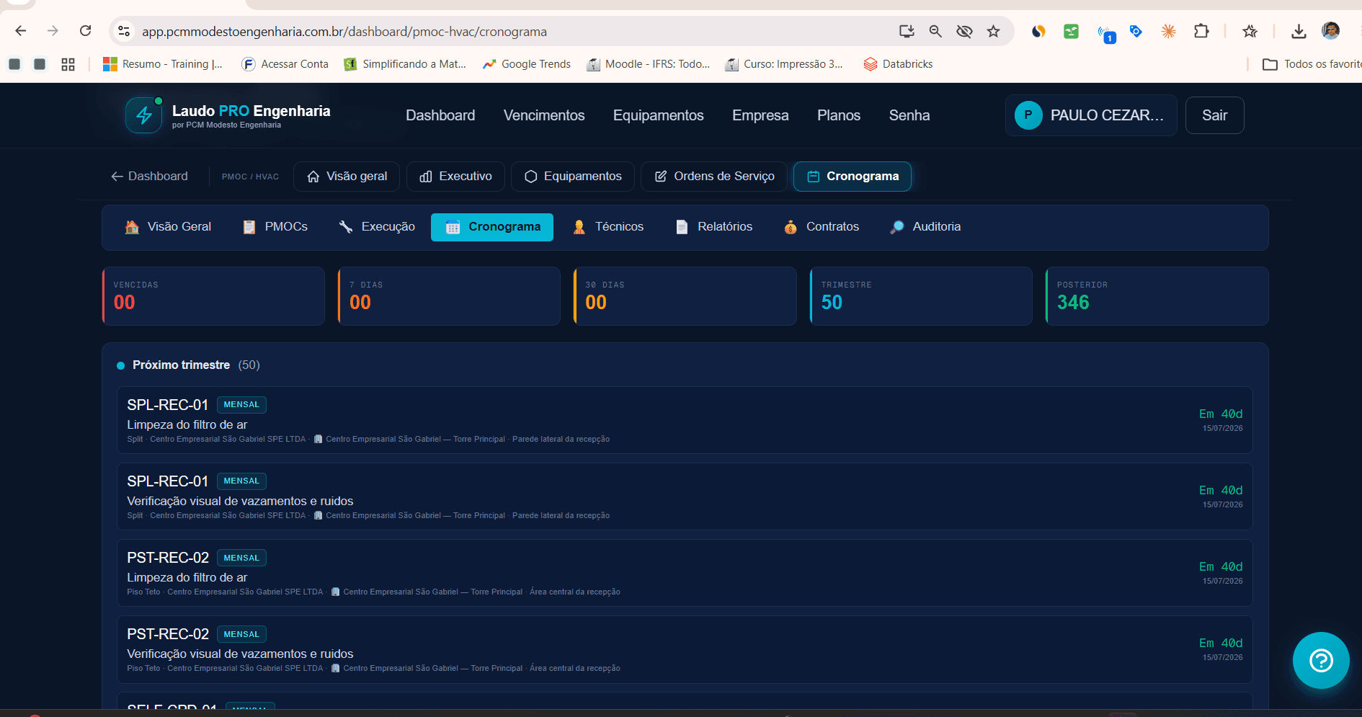The width and height of the screenshot is (1362, 717).
Task: Open Chrome apps grid shortcut
Action: tap(68, 64)
